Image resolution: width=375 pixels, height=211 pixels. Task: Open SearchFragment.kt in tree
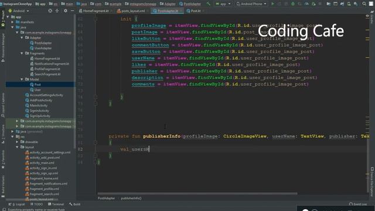47,74
